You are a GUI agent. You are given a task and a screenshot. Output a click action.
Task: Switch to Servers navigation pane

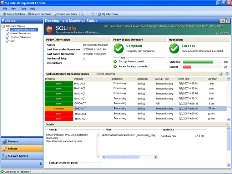tap(22, 141)
